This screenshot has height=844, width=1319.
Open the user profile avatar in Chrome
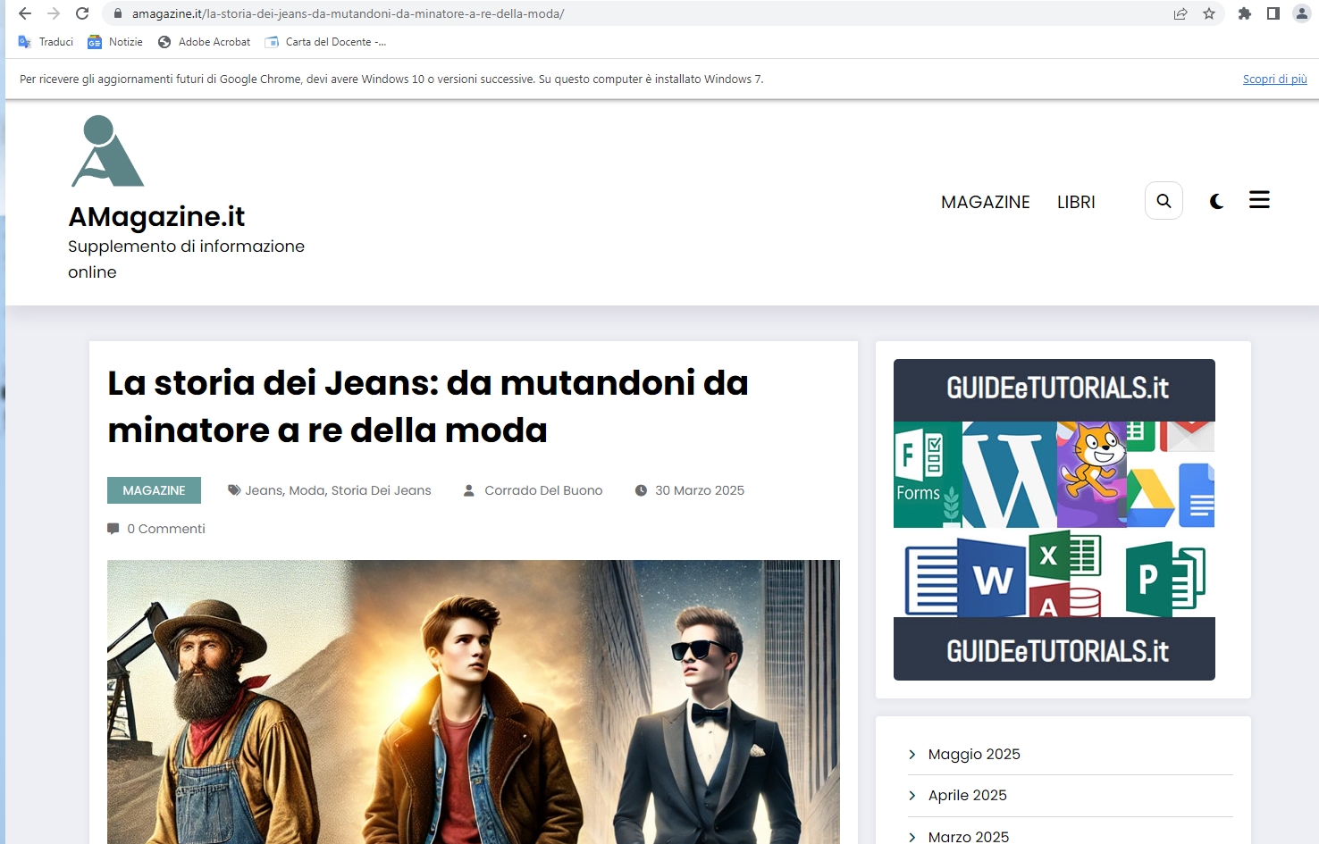pos(1301,13)
